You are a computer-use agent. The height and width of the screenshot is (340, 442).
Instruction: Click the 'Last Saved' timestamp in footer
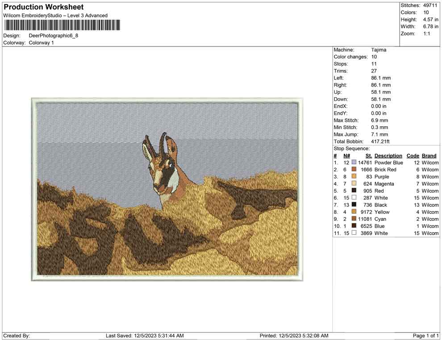tap(145, 336)
